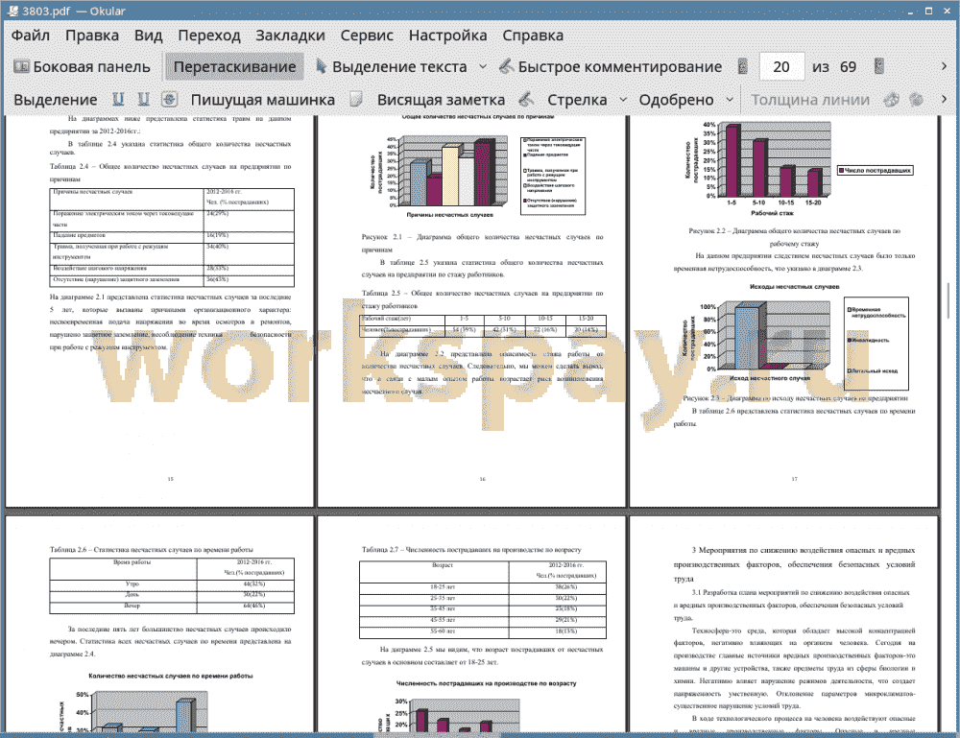Select the inline note icon

pos(356,99)
